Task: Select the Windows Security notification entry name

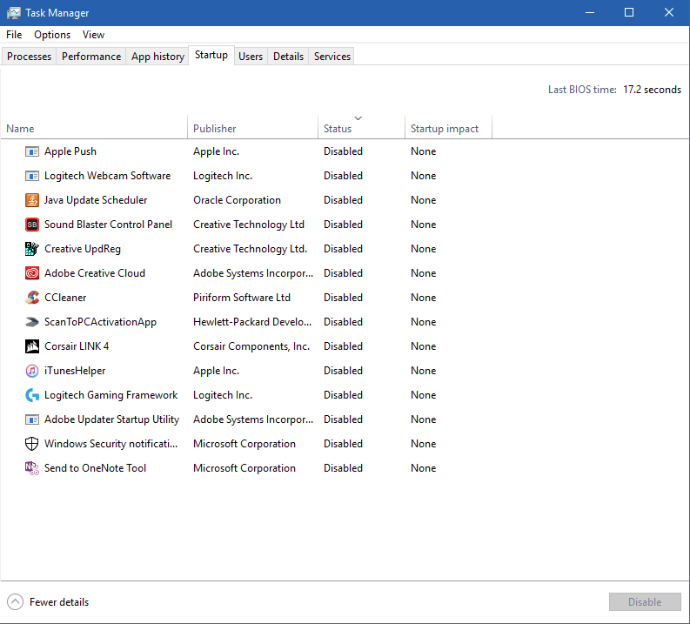Action: tap(111, 444)
